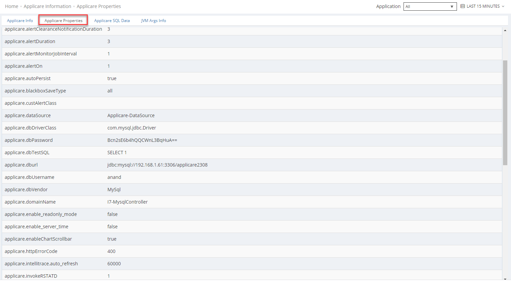Navigate to Home in the breadcrumb
Screen dimensions: 511x281
tap(12, 6)
